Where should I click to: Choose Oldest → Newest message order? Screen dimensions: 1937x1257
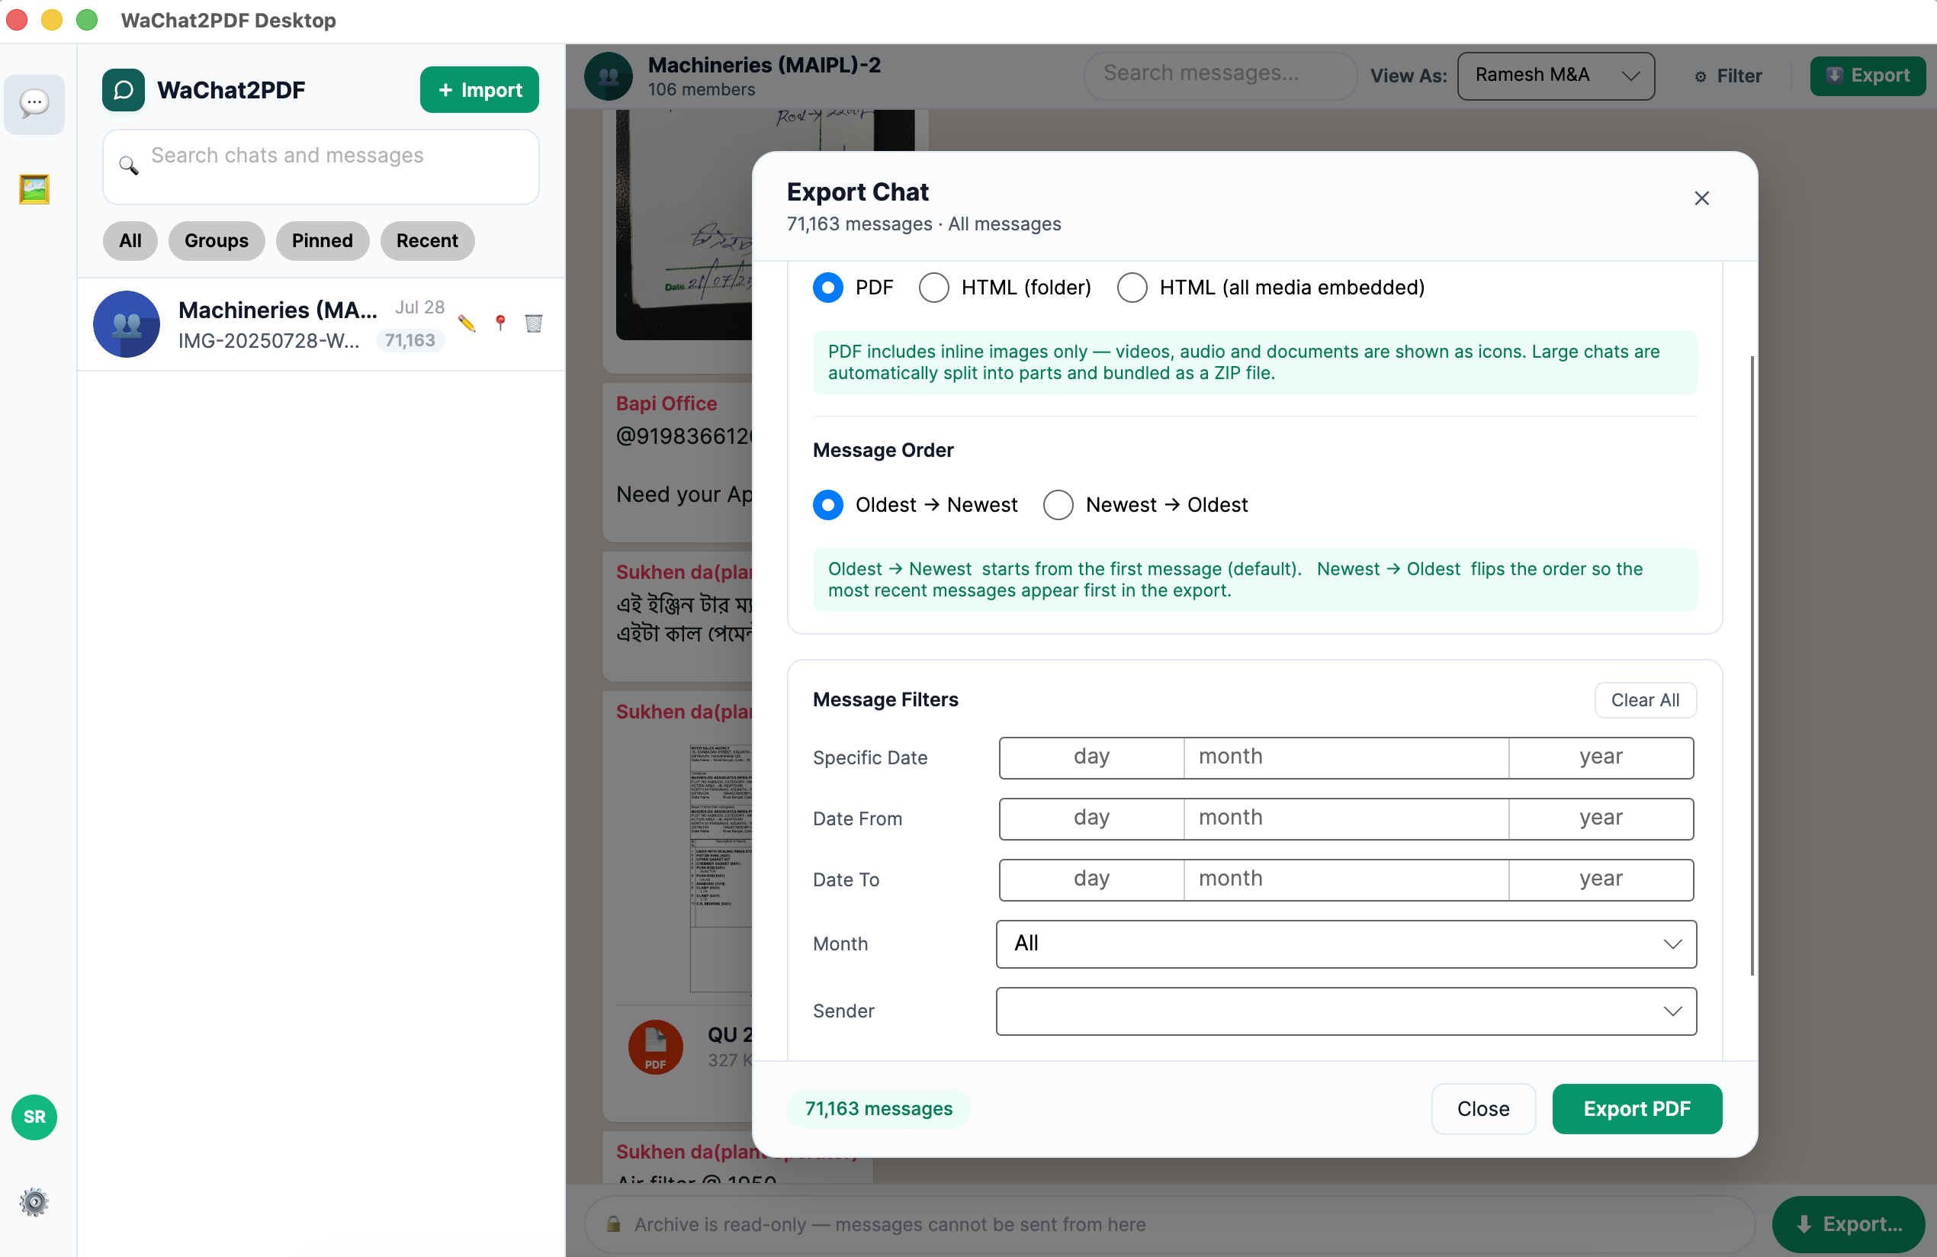(x=827, y=505)
